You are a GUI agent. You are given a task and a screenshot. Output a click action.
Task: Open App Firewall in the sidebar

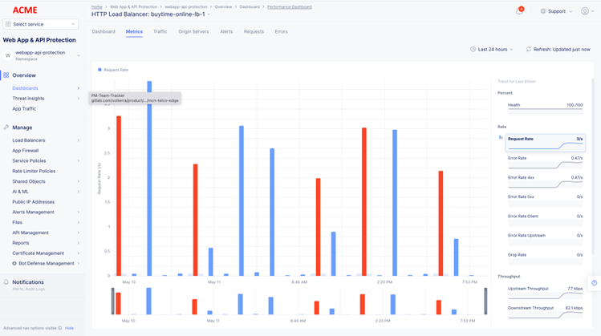[x=26, y=151]
